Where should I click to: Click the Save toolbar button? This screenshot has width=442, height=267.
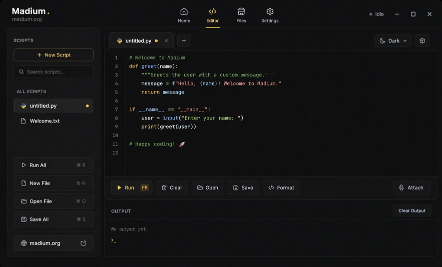(x=243, y=187)
